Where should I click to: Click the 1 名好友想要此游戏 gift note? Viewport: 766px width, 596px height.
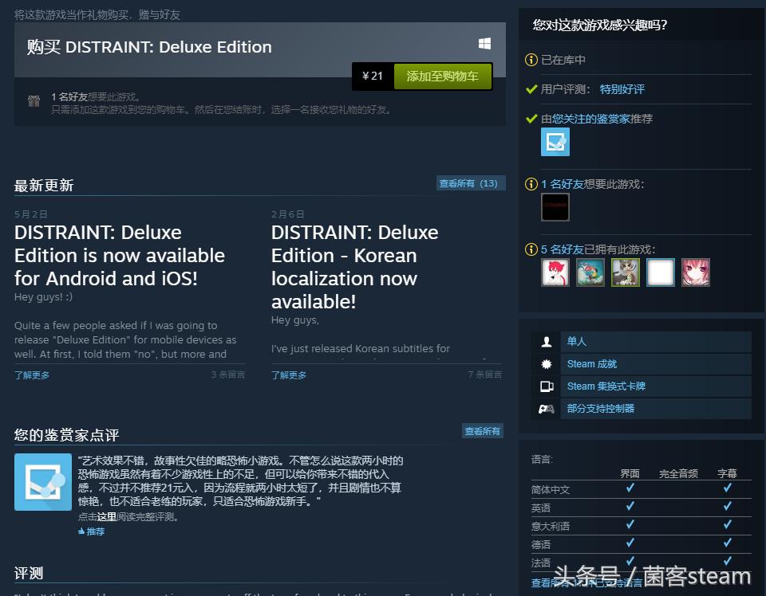[96, 96]
